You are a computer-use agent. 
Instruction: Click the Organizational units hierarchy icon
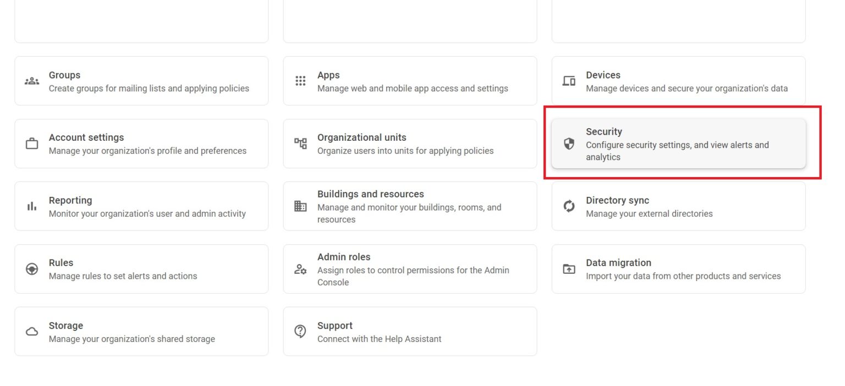[x=300, y=143]
